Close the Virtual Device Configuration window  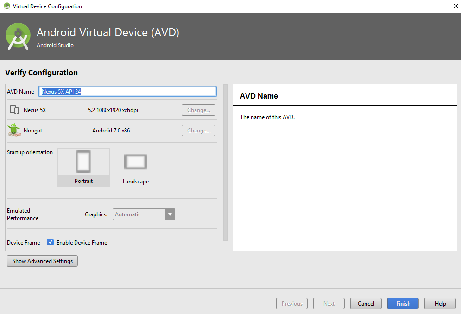click(x=455, y=6)
